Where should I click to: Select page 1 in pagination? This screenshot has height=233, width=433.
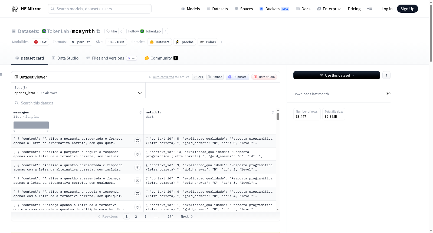click(x=126, y=216)
